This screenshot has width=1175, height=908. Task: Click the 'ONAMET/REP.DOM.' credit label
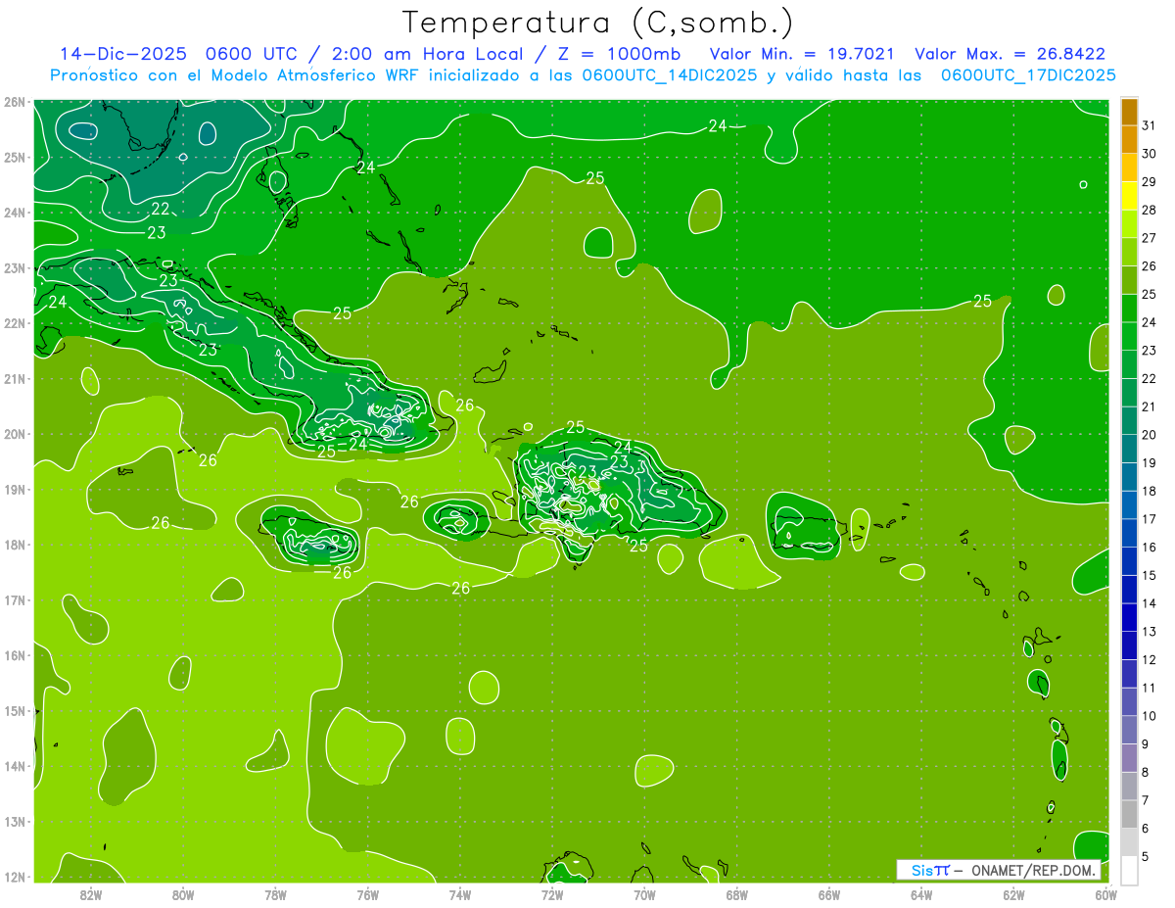(1033, 870)
